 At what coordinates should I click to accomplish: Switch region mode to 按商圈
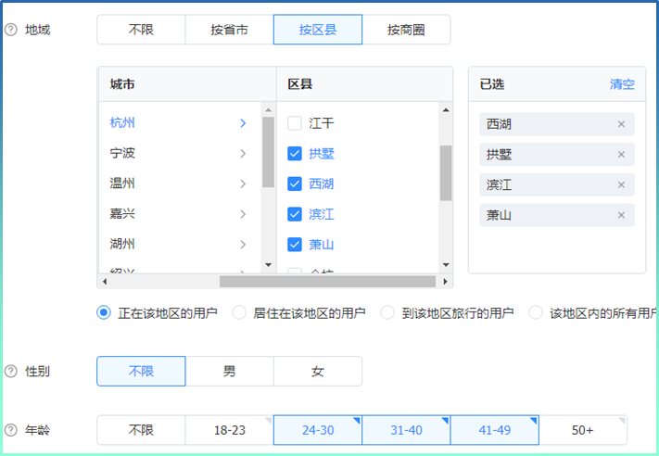tap(406, 30)
